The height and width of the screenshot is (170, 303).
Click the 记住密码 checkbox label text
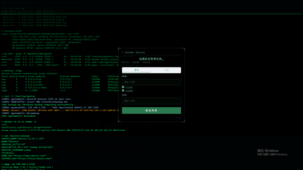[x=129, y=88]
